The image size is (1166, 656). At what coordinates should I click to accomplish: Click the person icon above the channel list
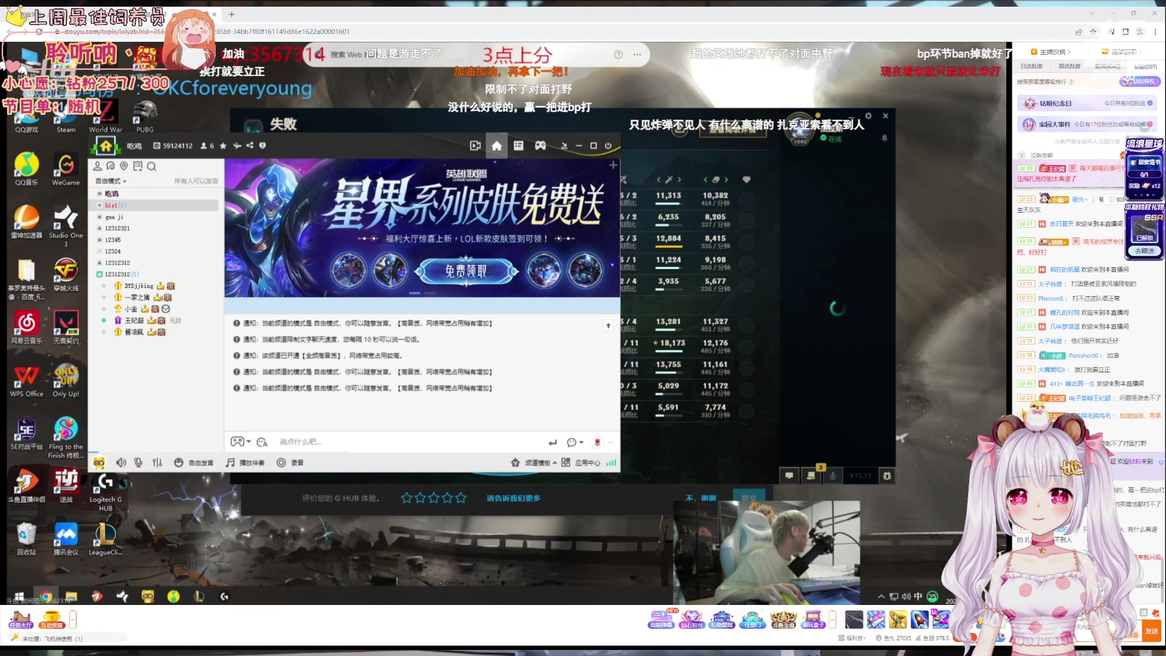coord(97,166)
